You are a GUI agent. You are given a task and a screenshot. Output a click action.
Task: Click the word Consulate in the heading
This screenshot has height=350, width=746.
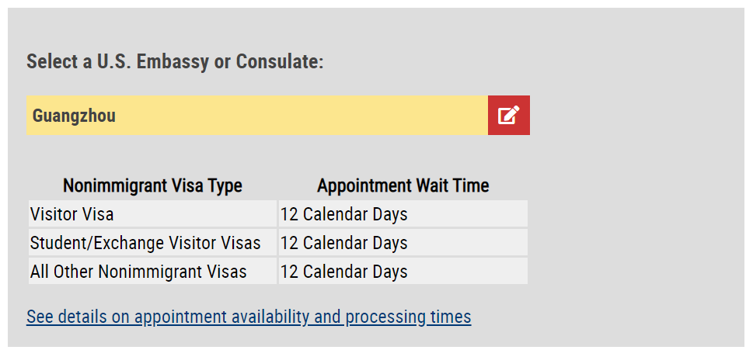(x=280, y=62)
